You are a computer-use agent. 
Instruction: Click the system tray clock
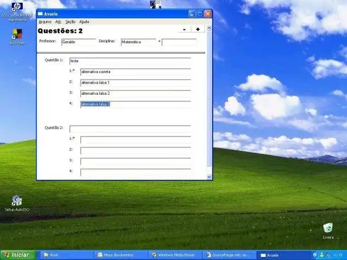pos(338,255)
